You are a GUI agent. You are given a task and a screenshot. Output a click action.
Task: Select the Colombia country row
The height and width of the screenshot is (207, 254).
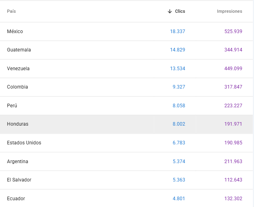pos(126,87)
